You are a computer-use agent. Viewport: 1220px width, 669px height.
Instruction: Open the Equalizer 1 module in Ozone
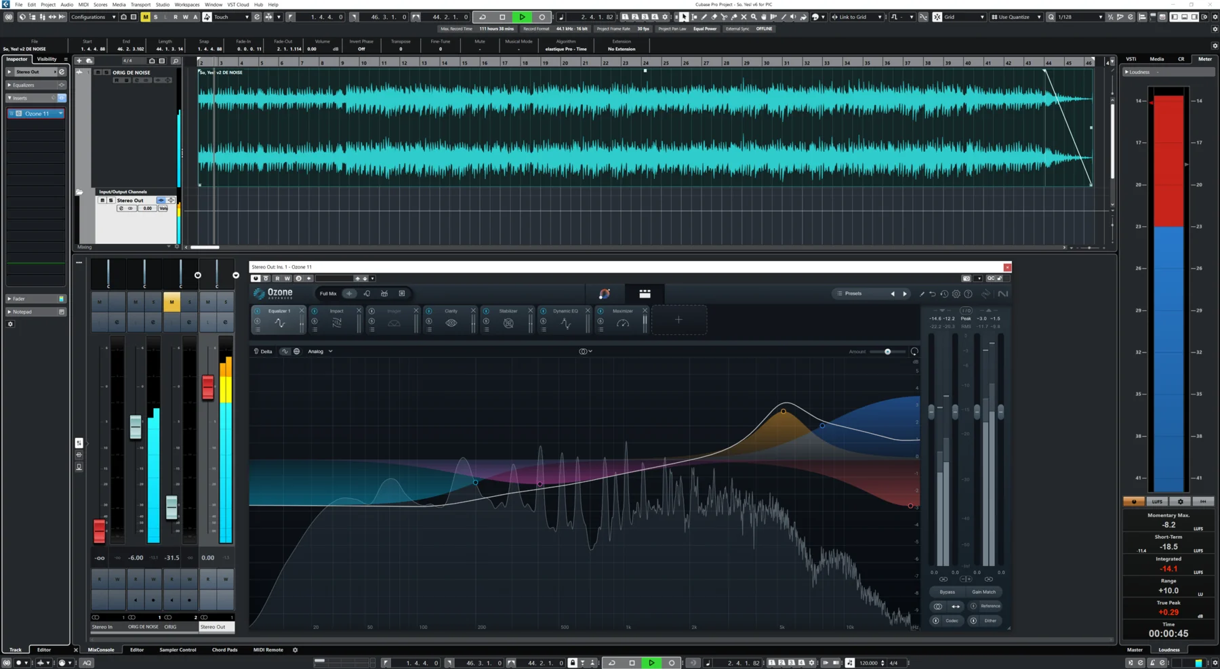point(279,310)
